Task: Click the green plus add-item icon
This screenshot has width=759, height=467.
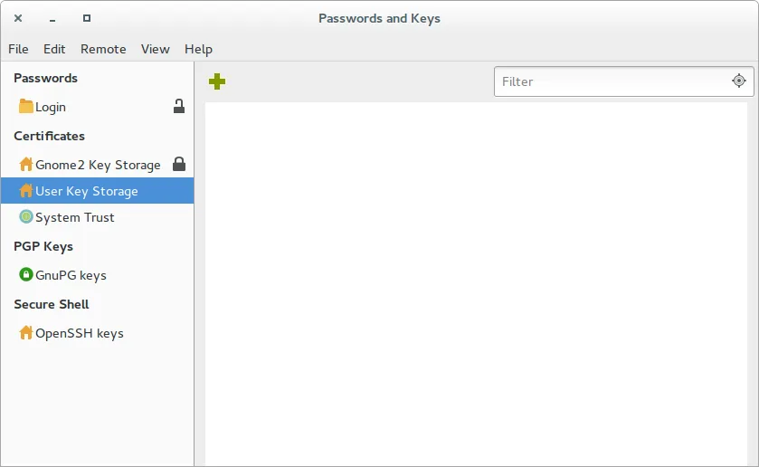Action: point(217,81)
